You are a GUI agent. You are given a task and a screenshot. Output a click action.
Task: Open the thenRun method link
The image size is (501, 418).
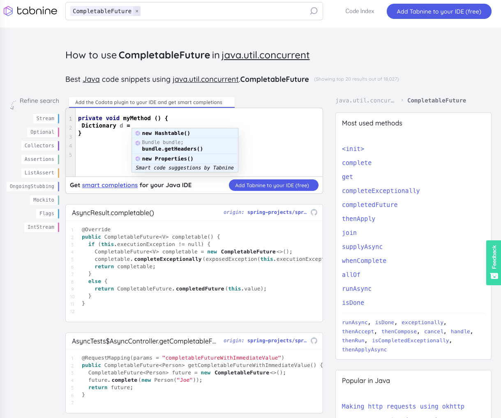click(x=353, y=341)
